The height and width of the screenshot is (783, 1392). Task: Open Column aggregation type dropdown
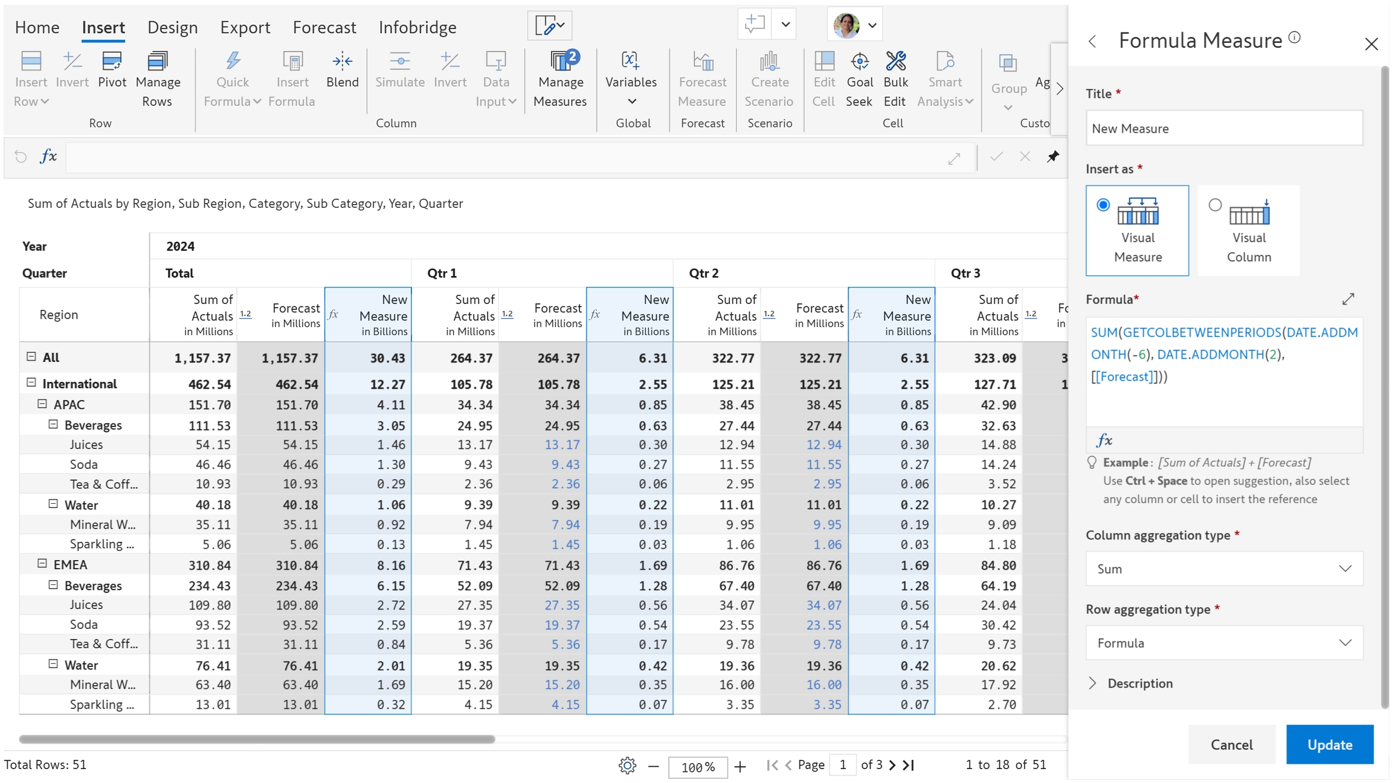coord(1224,569)
